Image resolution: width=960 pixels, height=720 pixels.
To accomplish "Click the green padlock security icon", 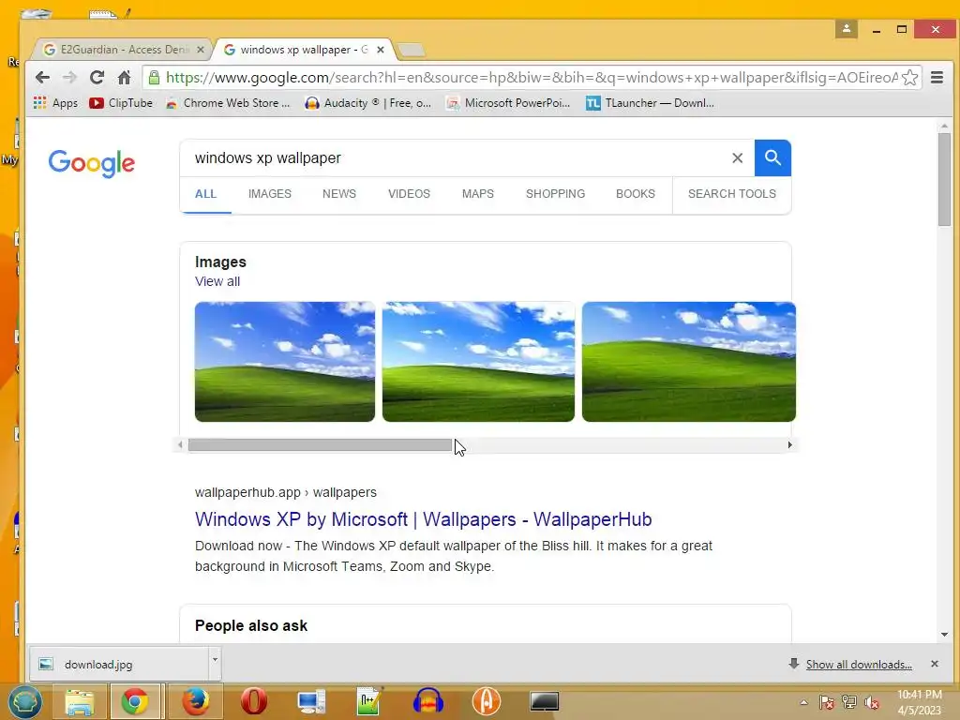I will (155, 78).
